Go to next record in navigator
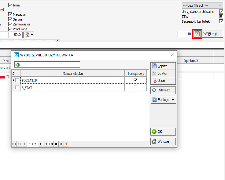The width and height of the screenshot is (225, 180). [x=41, y=144]
